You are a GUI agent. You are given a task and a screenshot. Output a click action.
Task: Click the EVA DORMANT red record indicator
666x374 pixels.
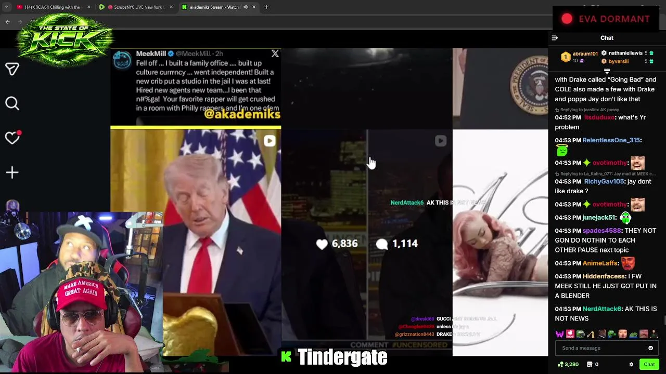(567, 19)
